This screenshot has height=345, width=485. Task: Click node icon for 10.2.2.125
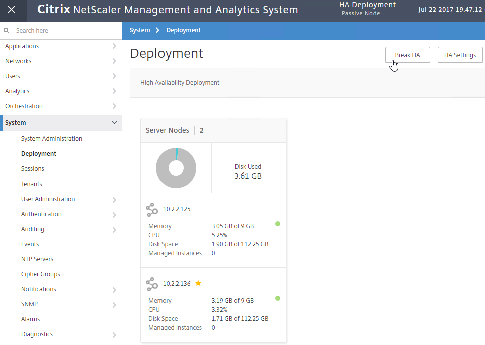(152, 210)
